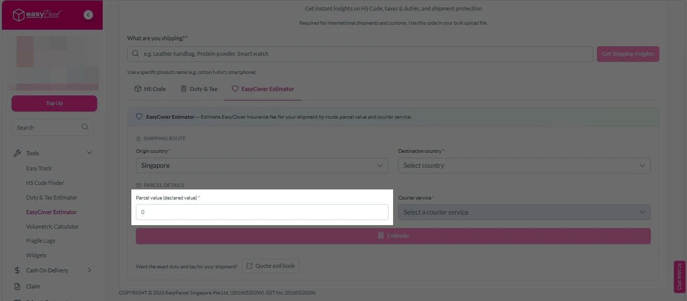Open Fragile Logo in sidebar
Image resolution: width=687 pixels, height=301 pixels.
(41, 241)
